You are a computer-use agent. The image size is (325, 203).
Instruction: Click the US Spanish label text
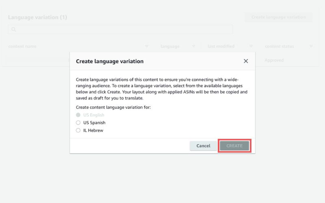[94, 123]
